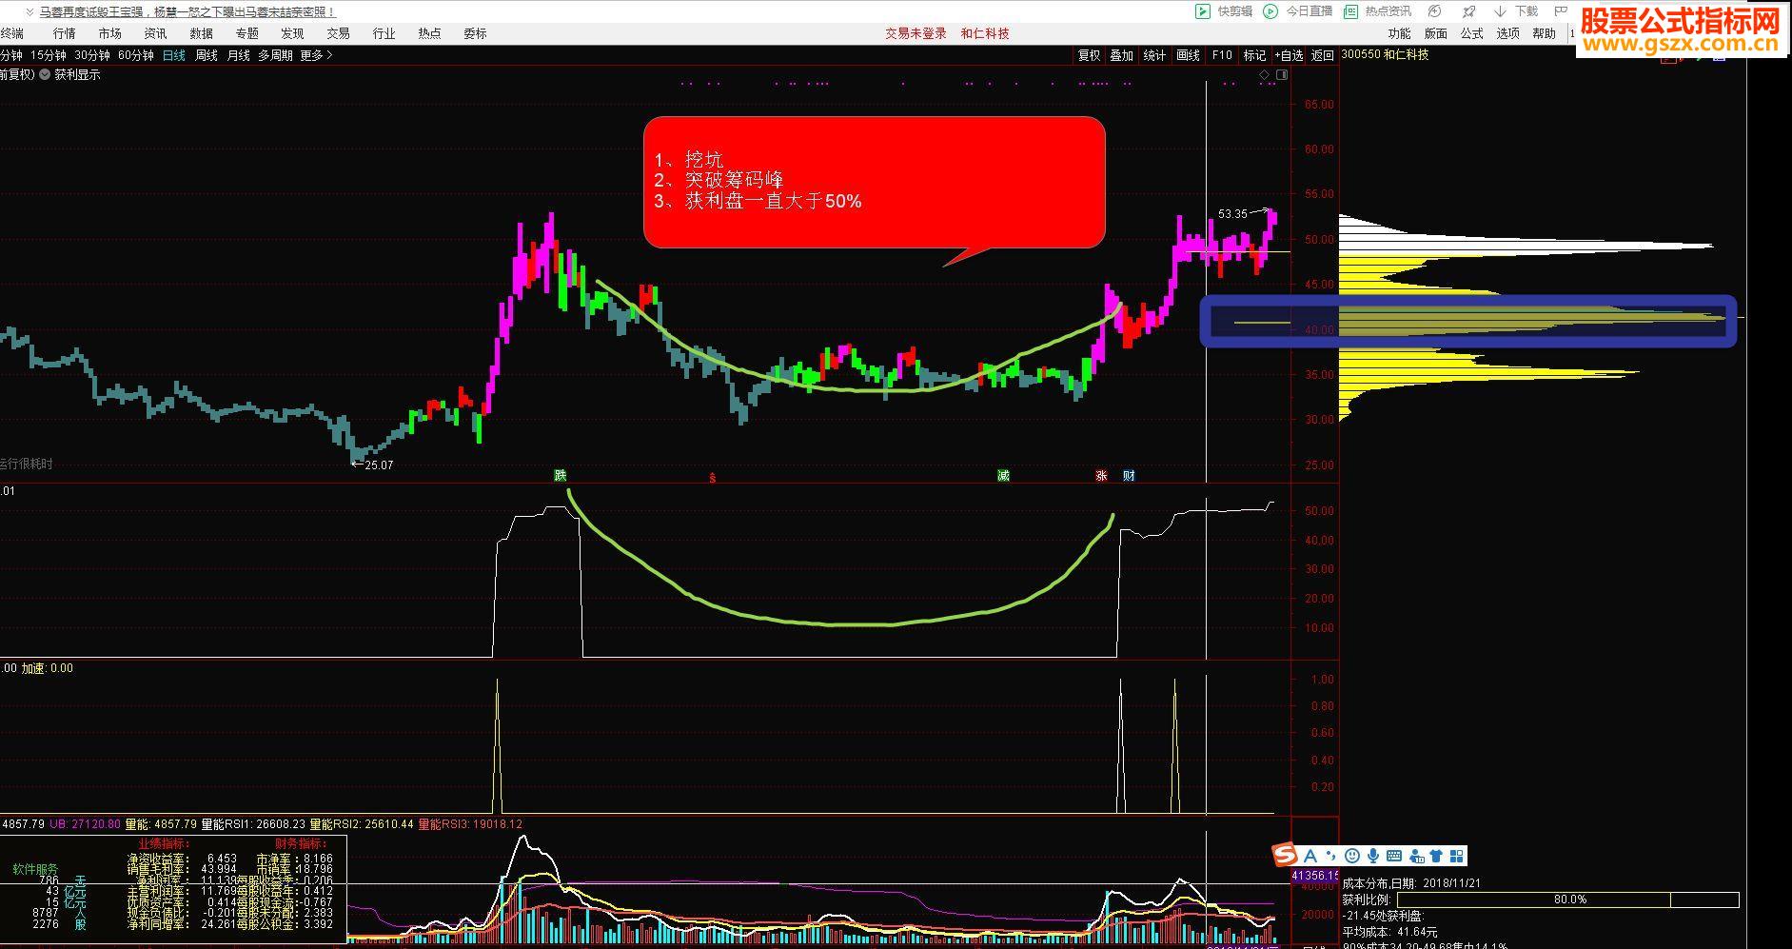1792x949 pixels.
Task: Open Sogou emoji smiley icon
Action: 1352,857
